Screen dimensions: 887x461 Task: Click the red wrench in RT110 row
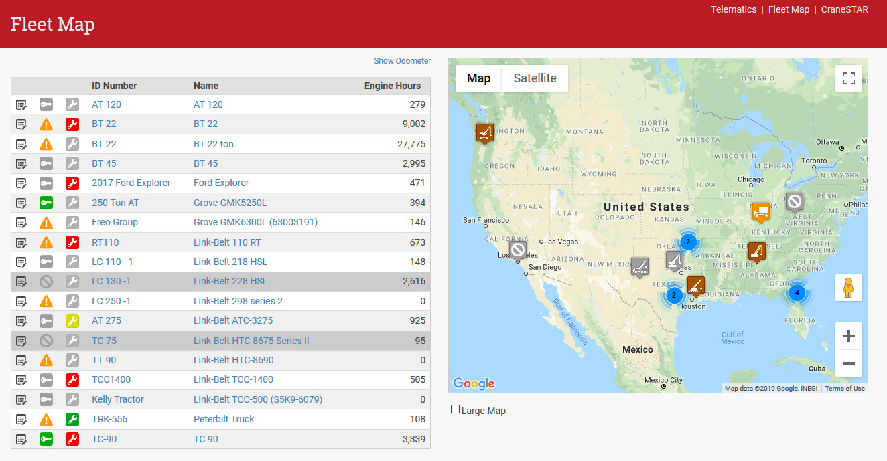tap(72, 242)
